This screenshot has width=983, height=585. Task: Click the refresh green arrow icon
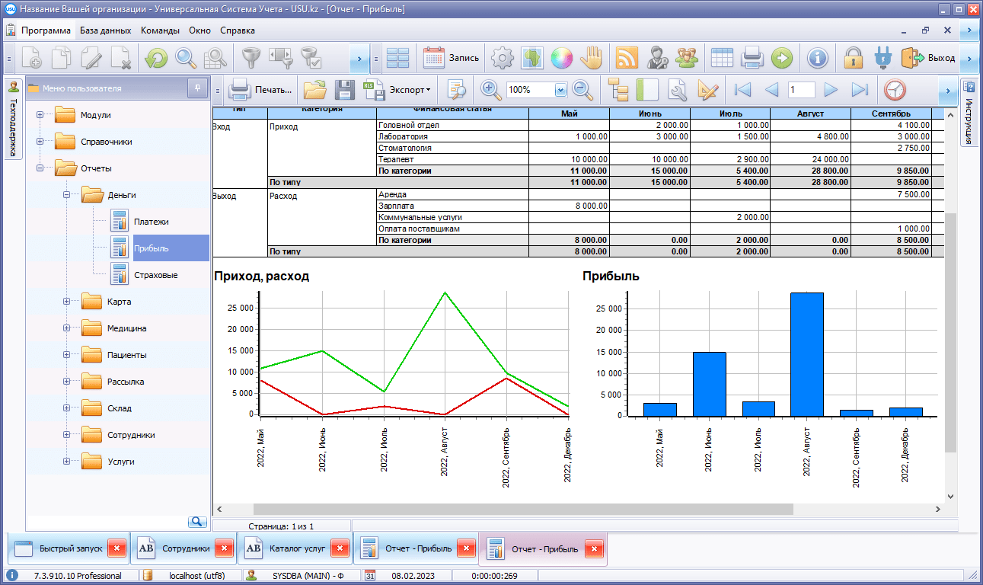click(156, 58)
